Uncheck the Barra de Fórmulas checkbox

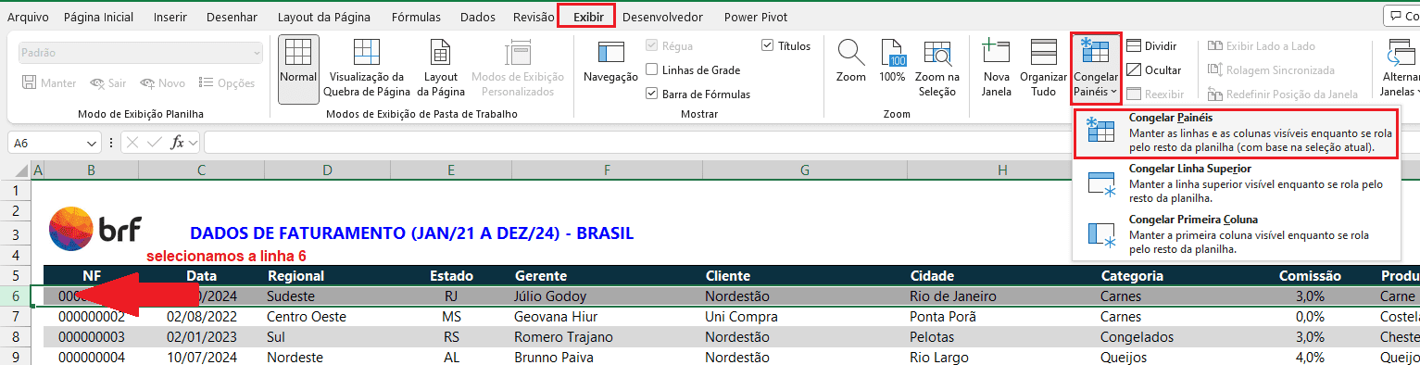coord(653,94)
